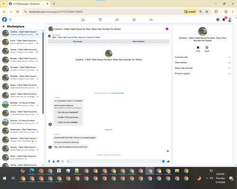Open File Explorer from the taskbar
The height and width of the screenshot is (189, 237).
[177, 171]
